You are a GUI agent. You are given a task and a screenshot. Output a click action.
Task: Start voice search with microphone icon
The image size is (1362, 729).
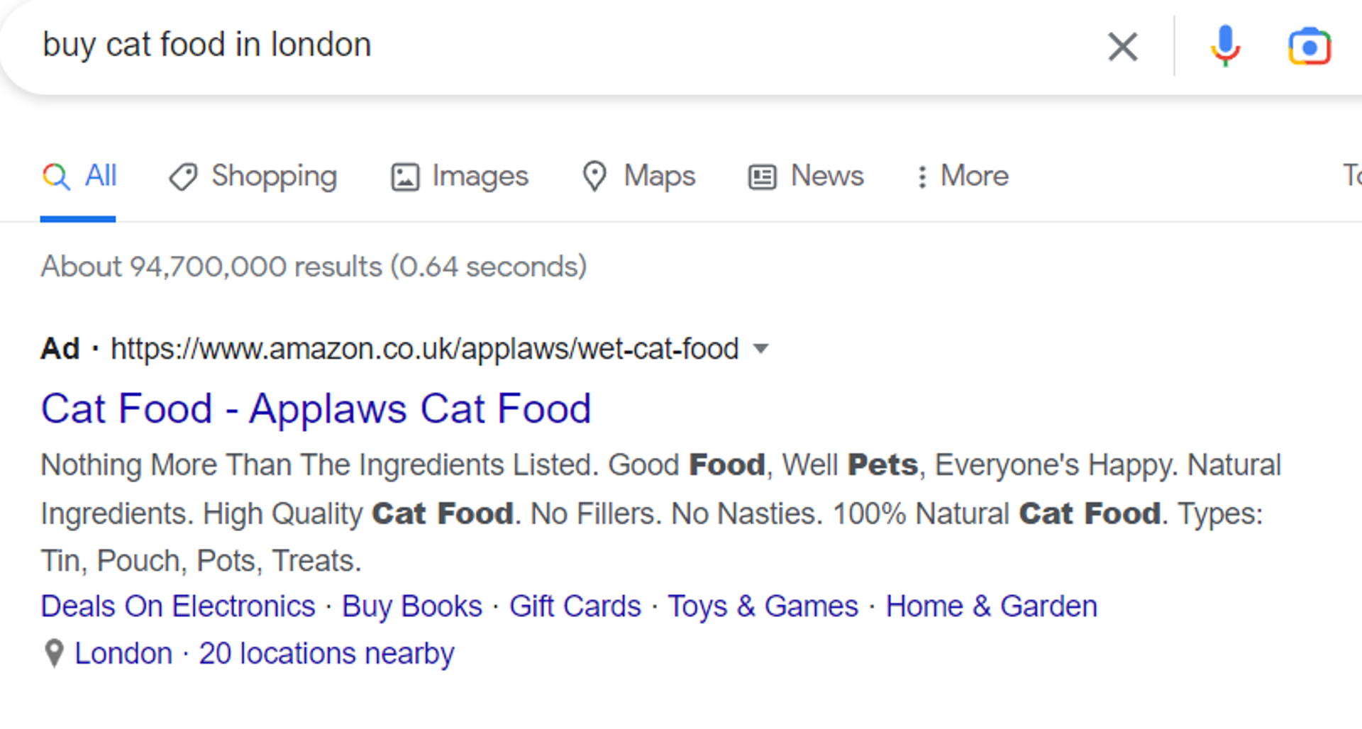click(x=1225, y=46)
